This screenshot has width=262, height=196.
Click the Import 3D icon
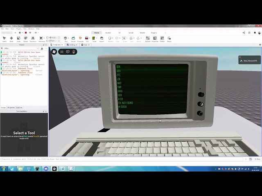(x=102, y=39)
